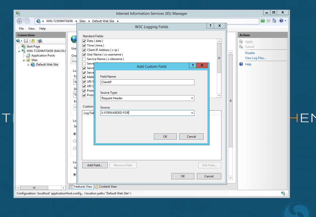Image resolution: width=316 pixels, height=217 pixels.
Task: Open the Source Type dropdown
Action: (192, 98)
